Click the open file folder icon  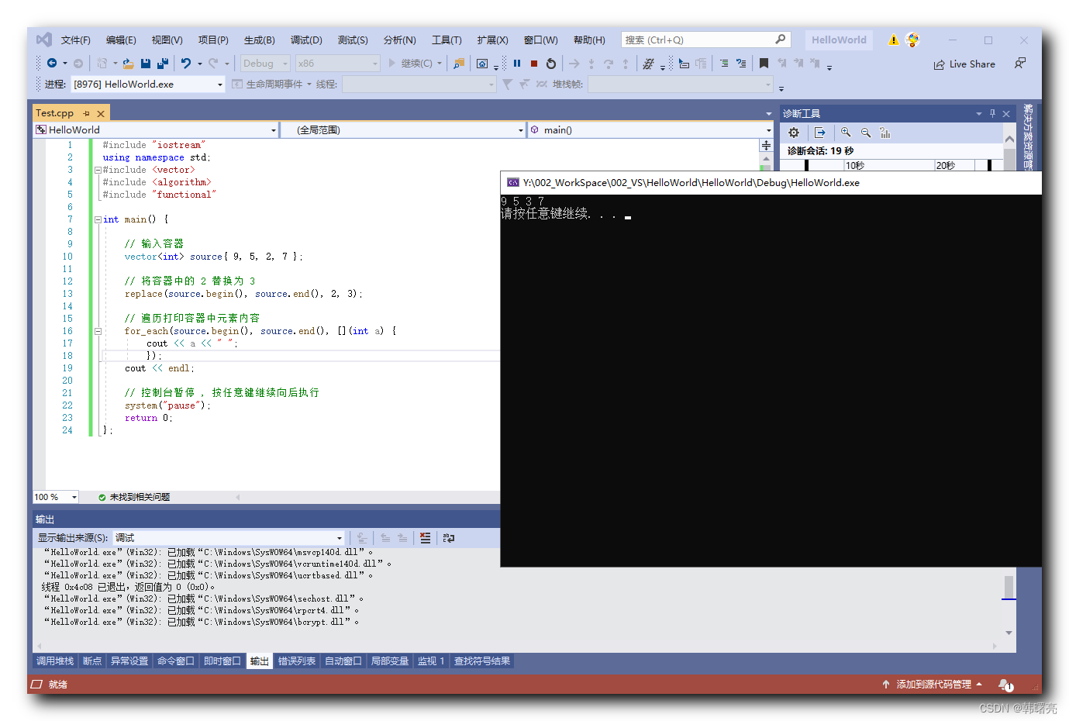click(129, 64)
